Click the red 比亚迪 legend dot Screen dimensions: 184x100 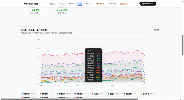93,94
